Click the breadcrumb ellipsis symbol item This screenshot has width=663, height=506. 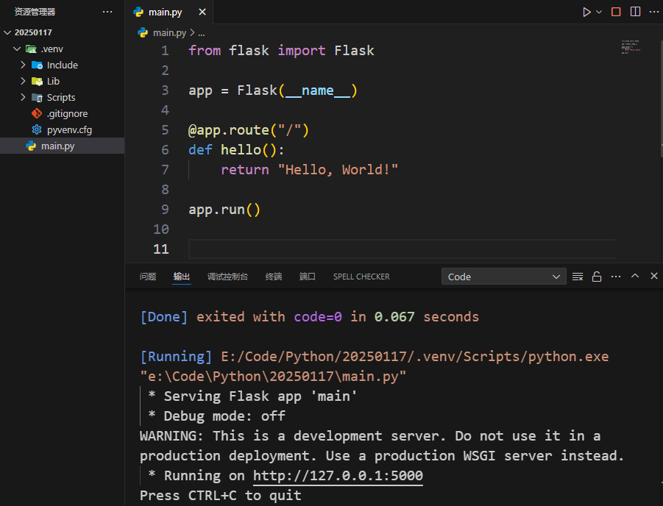pos(202,32)
